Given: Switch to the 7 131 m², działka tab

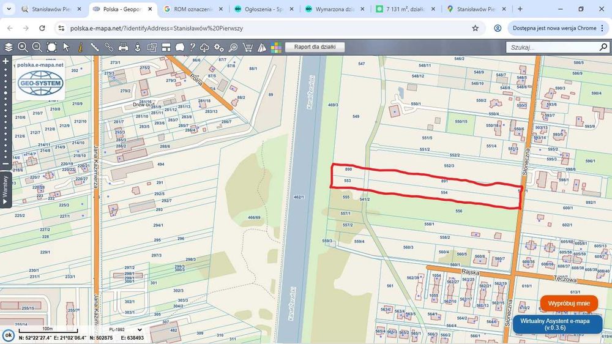Looking at the screenshot, I should point(406,9).
